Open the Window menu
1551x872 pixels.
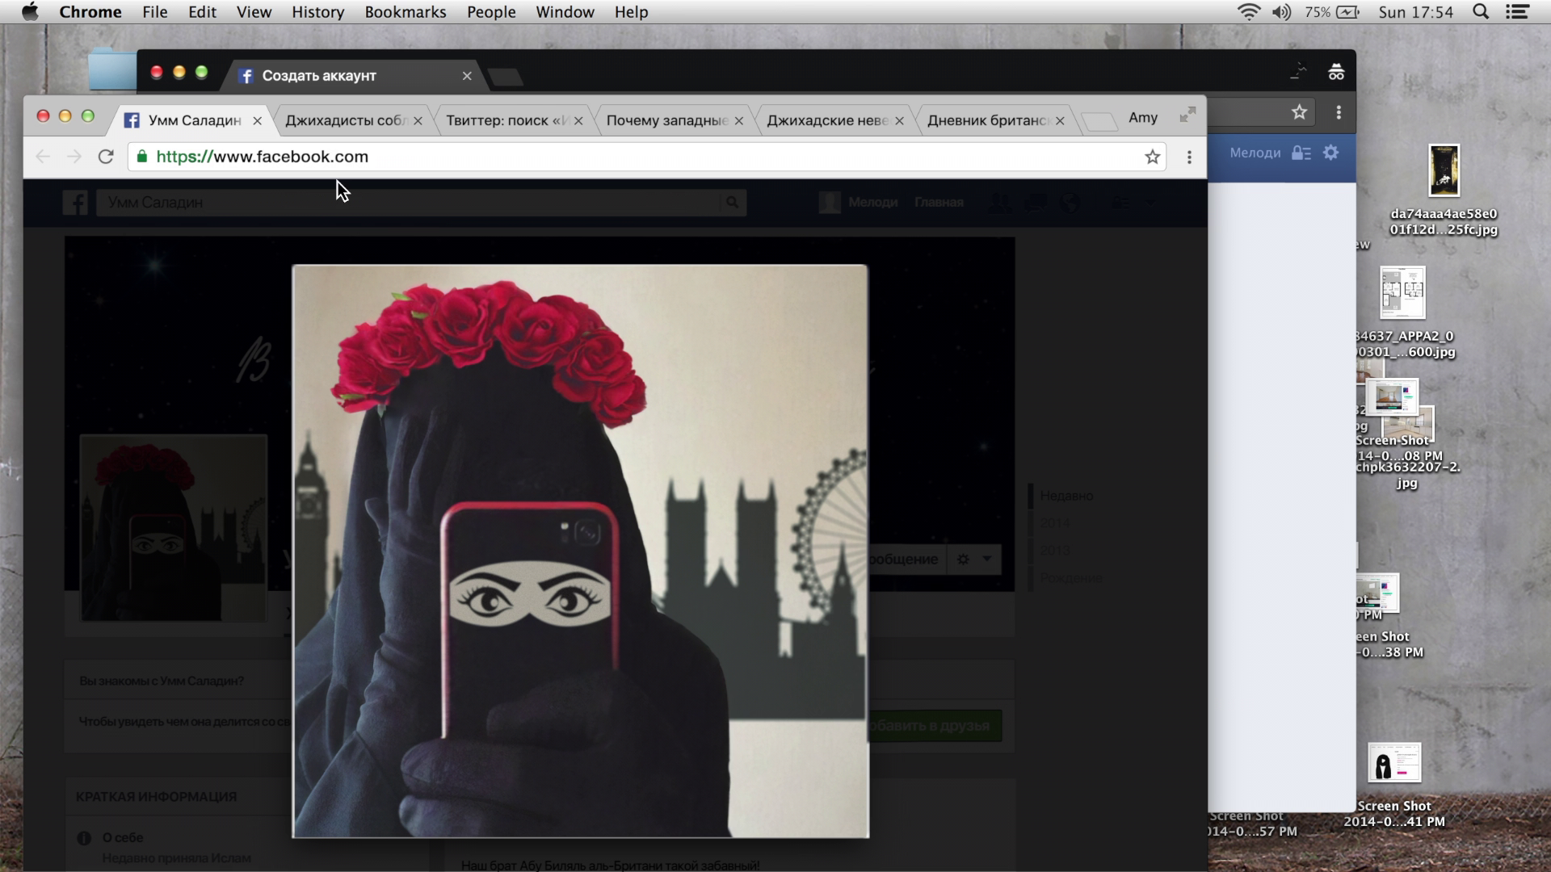[565, 12]
